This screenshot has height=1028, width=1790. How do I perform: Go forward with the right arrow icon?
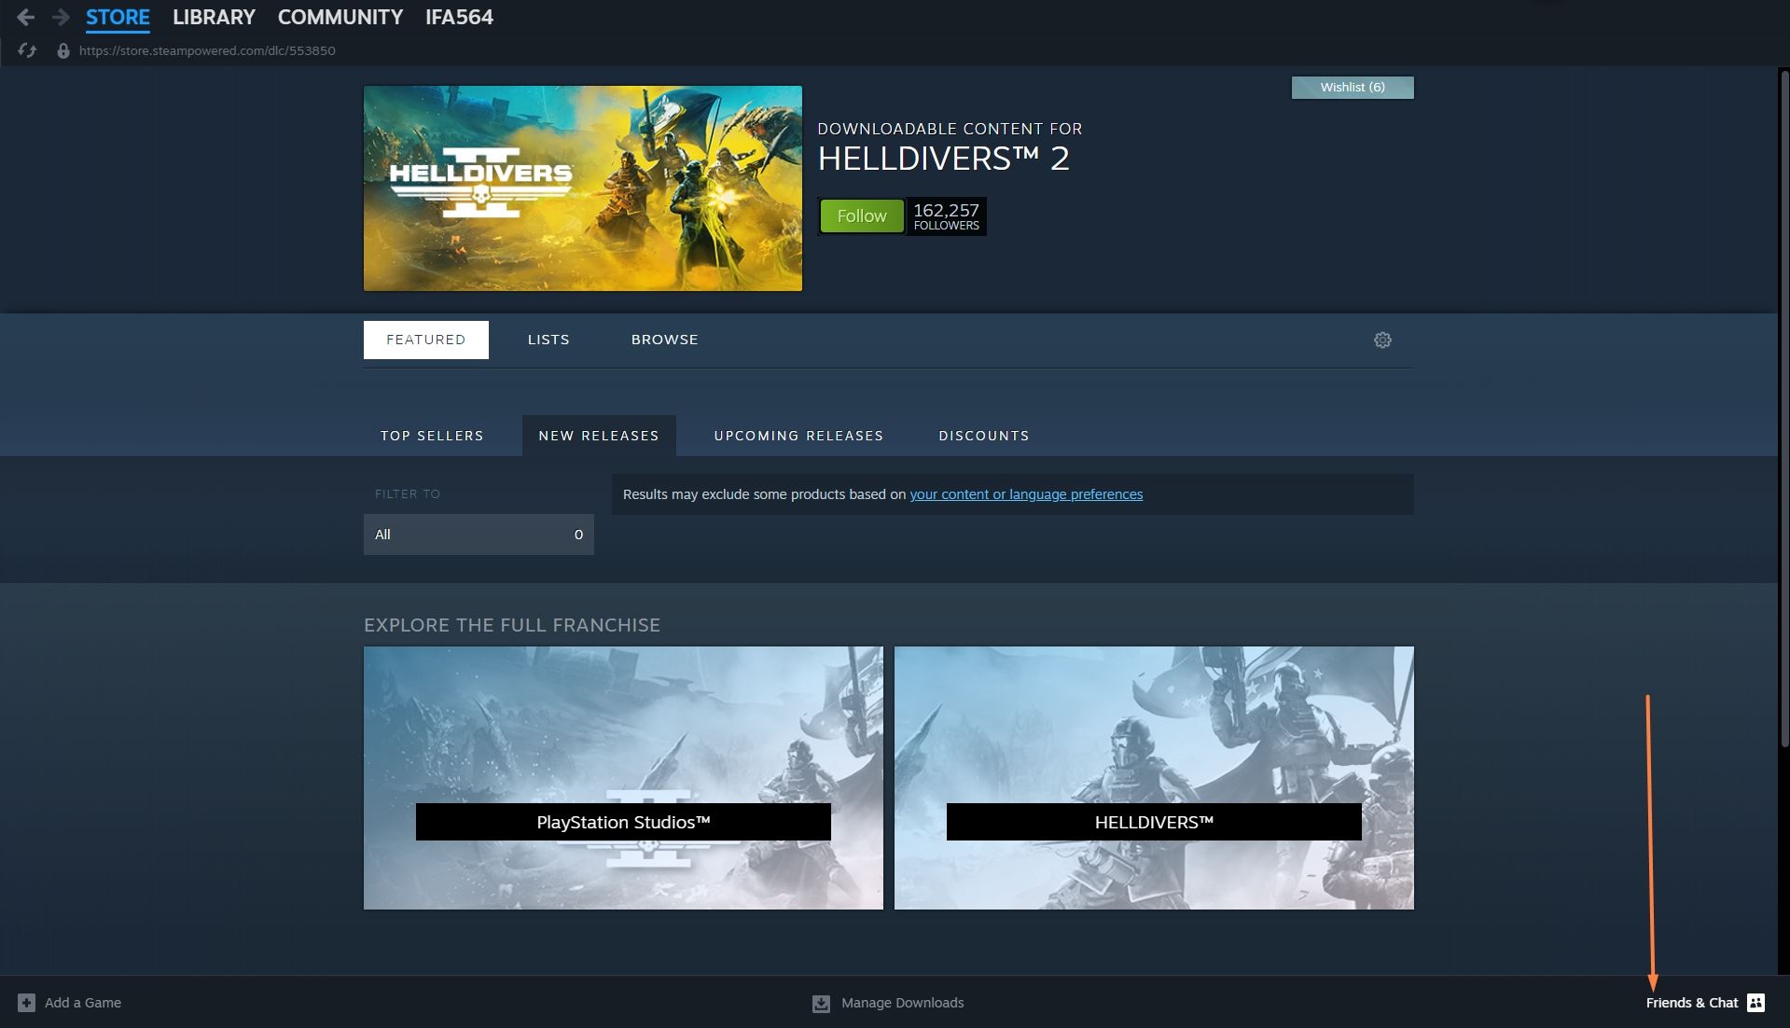pos(61,17)
